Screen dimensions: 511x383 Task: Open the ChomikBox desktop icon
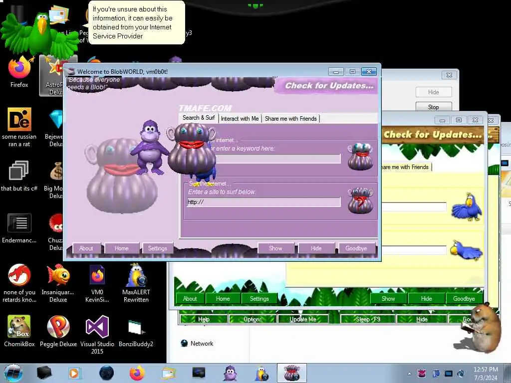click(x=19, y=331)
